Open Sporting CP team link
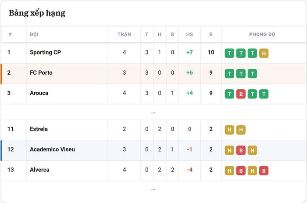The width and height of the screenshot is (307, 203). [46, 52]
